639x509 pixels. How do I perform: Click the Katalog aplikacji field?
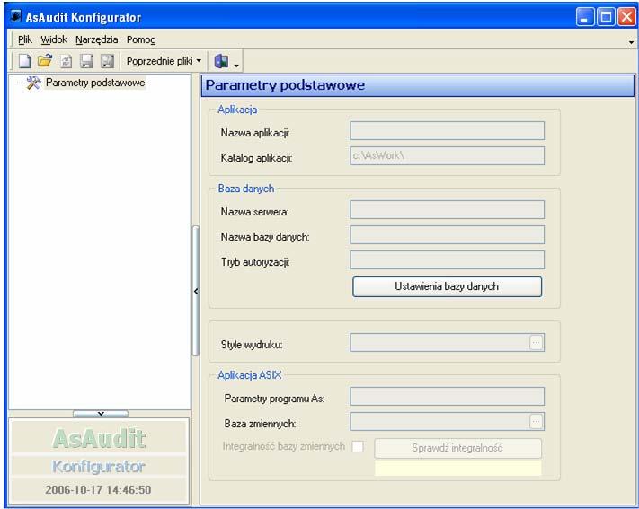click(447, 155)
